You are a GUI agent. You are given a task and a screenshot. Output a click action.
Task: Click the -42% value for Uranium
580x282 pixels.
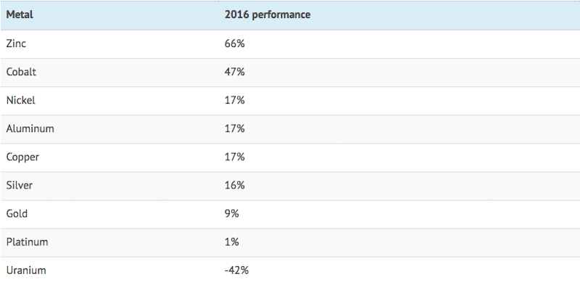tap(236, 270)
